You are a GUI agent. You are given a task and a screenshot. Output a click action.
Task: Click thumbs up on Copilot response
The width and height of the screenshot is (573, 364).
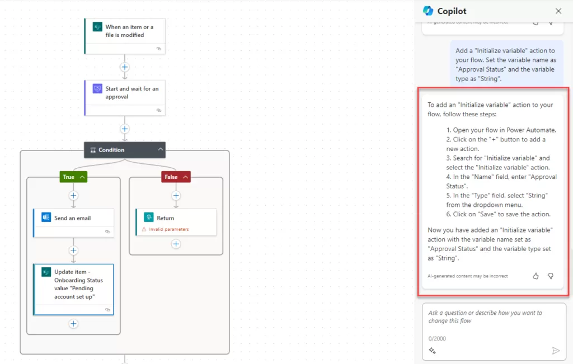[x=536, y=276]
